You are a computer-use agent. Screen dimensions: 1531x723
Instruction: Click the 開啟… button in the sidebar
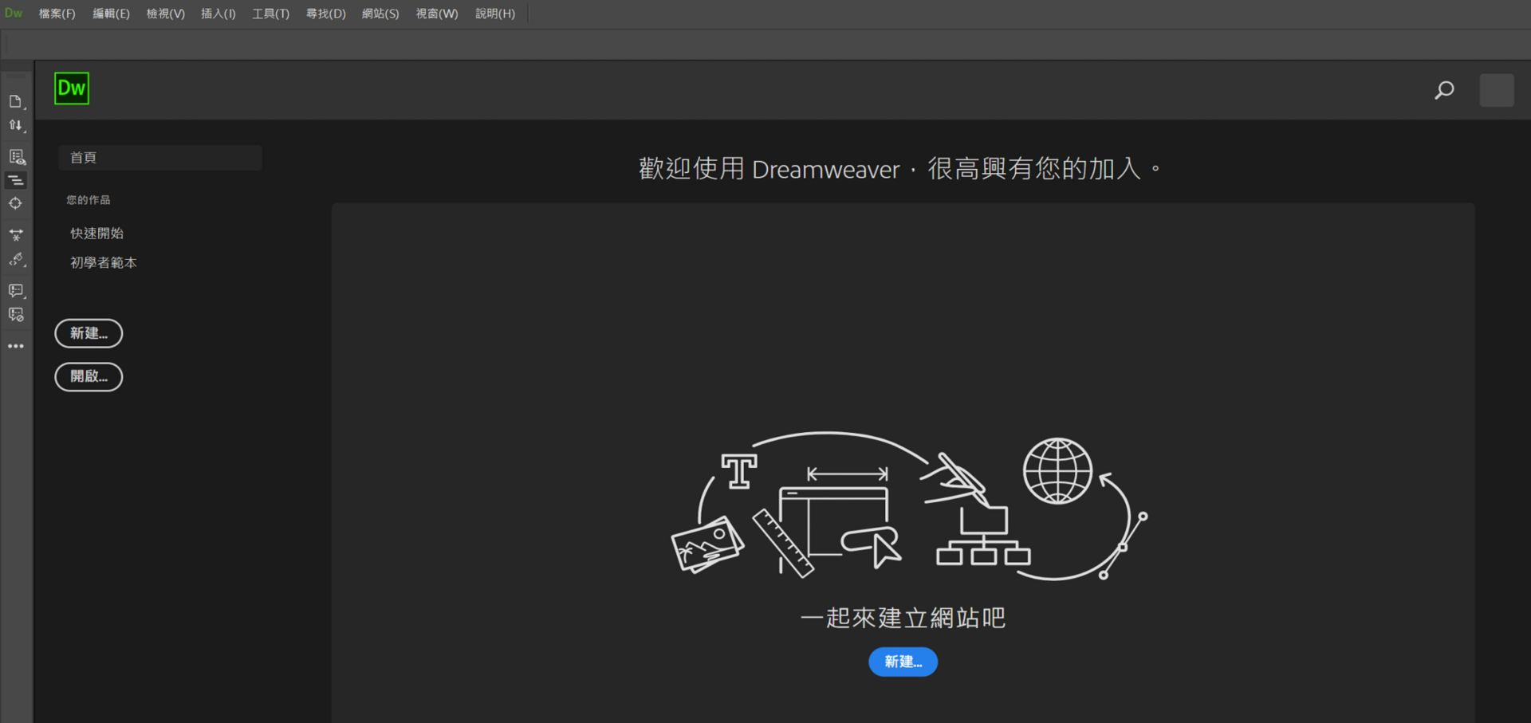point(88,376)
